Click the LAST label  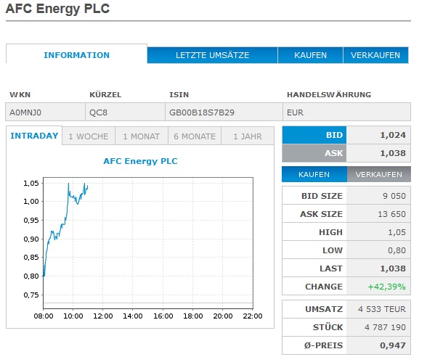(331, 268)
